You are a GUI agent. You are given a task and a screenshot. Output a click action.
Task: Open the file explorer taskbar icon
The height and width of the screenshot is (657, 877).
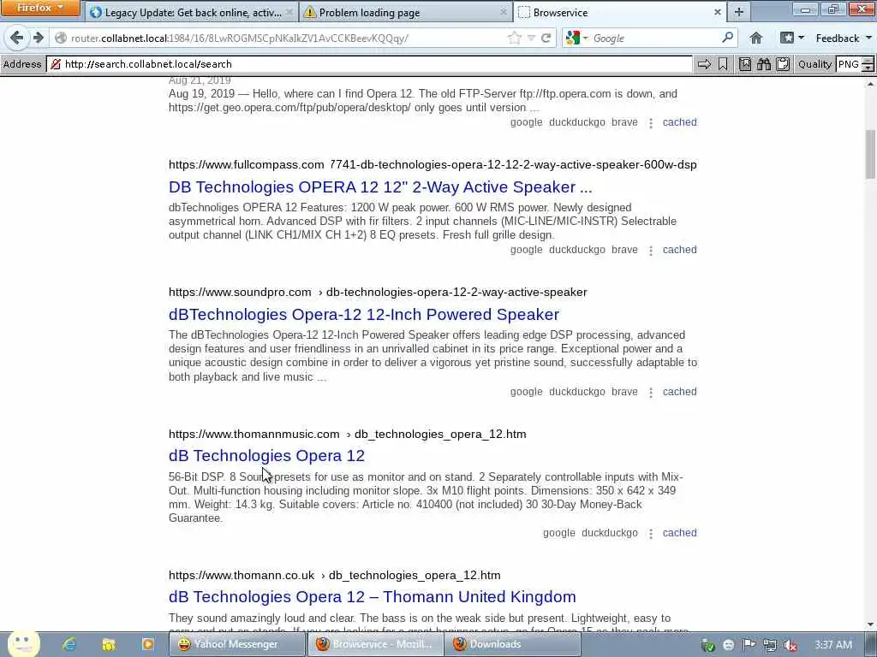coord(109,644)
